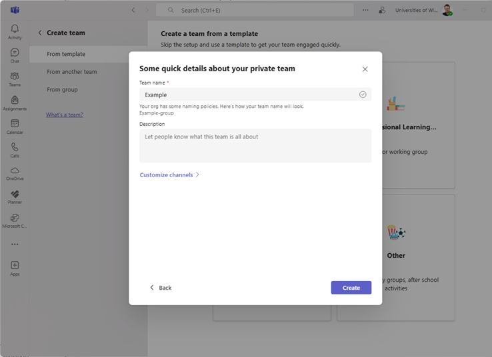Select From another team option
The height and width of the screenshot is (357, 492).
pyautogui.click(x=71, y=72)
